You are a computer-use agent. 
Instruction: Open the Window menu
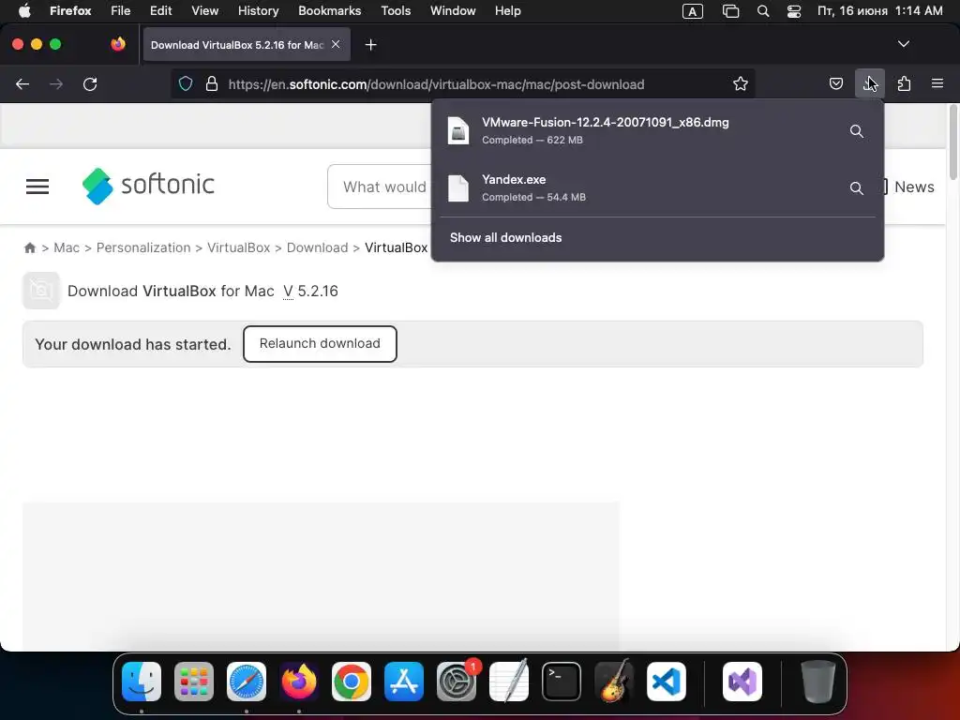(x=453, y=10)
